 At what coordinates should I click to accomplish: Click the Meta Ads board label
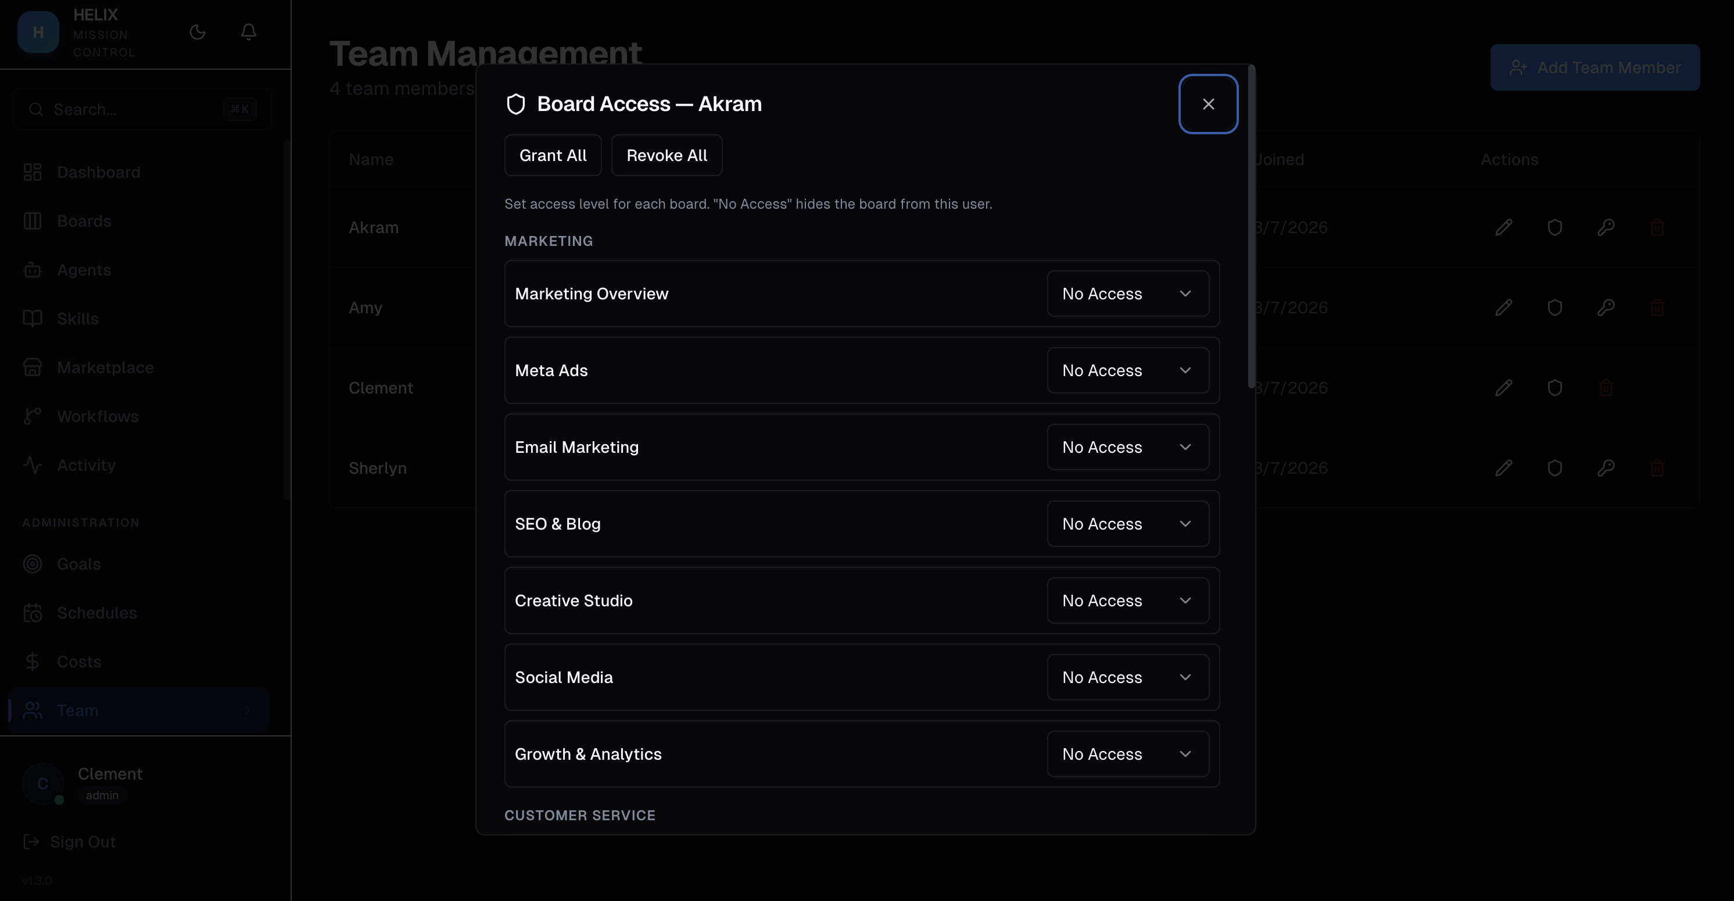pos(551,370)
